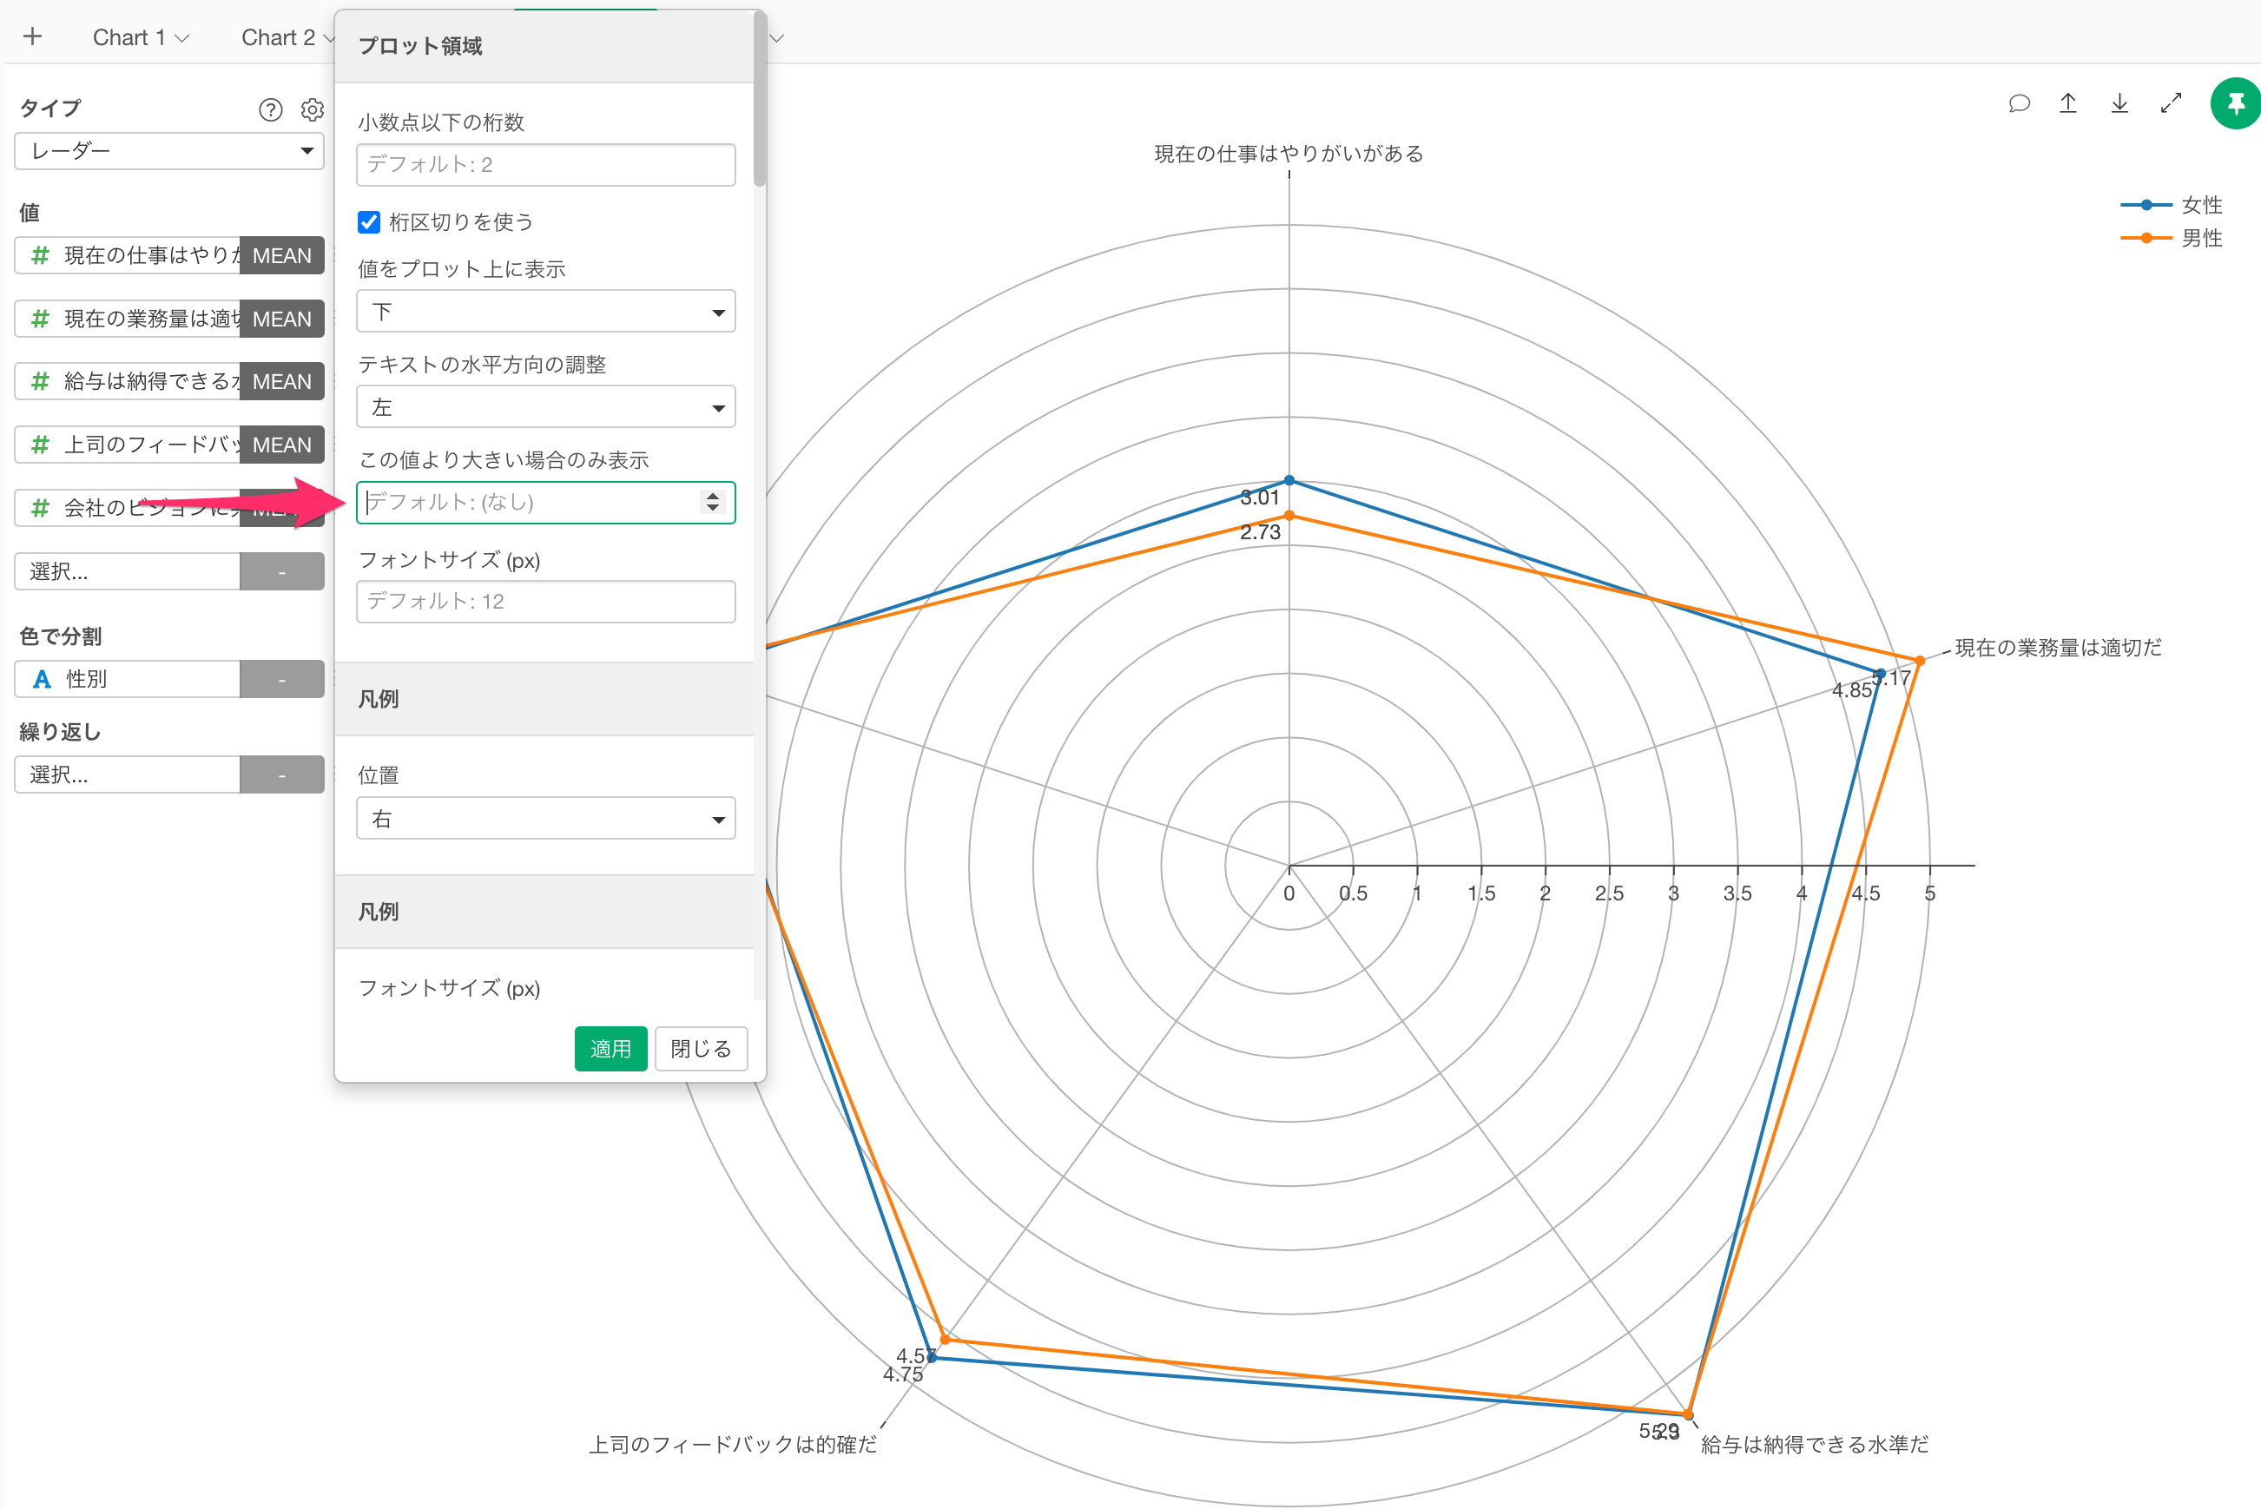This screenshot has height=1509, width=2261.
Task: Click the green pin button
Action: pos(2235,103)
